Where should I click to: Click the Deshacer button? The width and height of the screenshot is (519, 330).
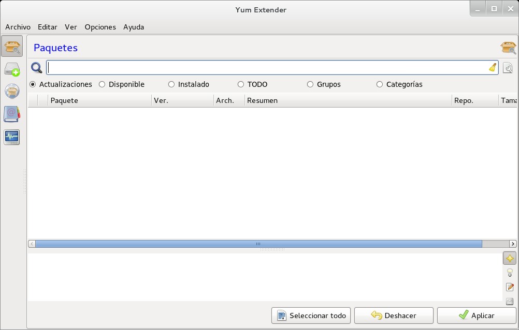pos(394,316)
